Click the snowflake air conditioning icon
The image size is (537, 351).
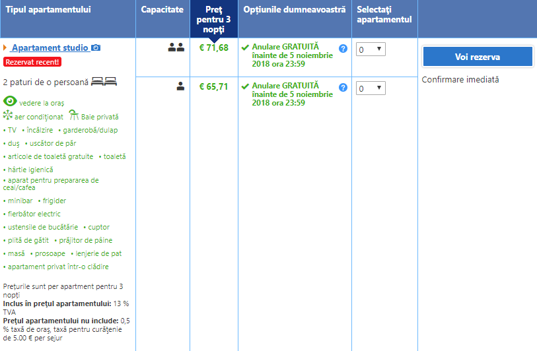[x=8, y=116]
